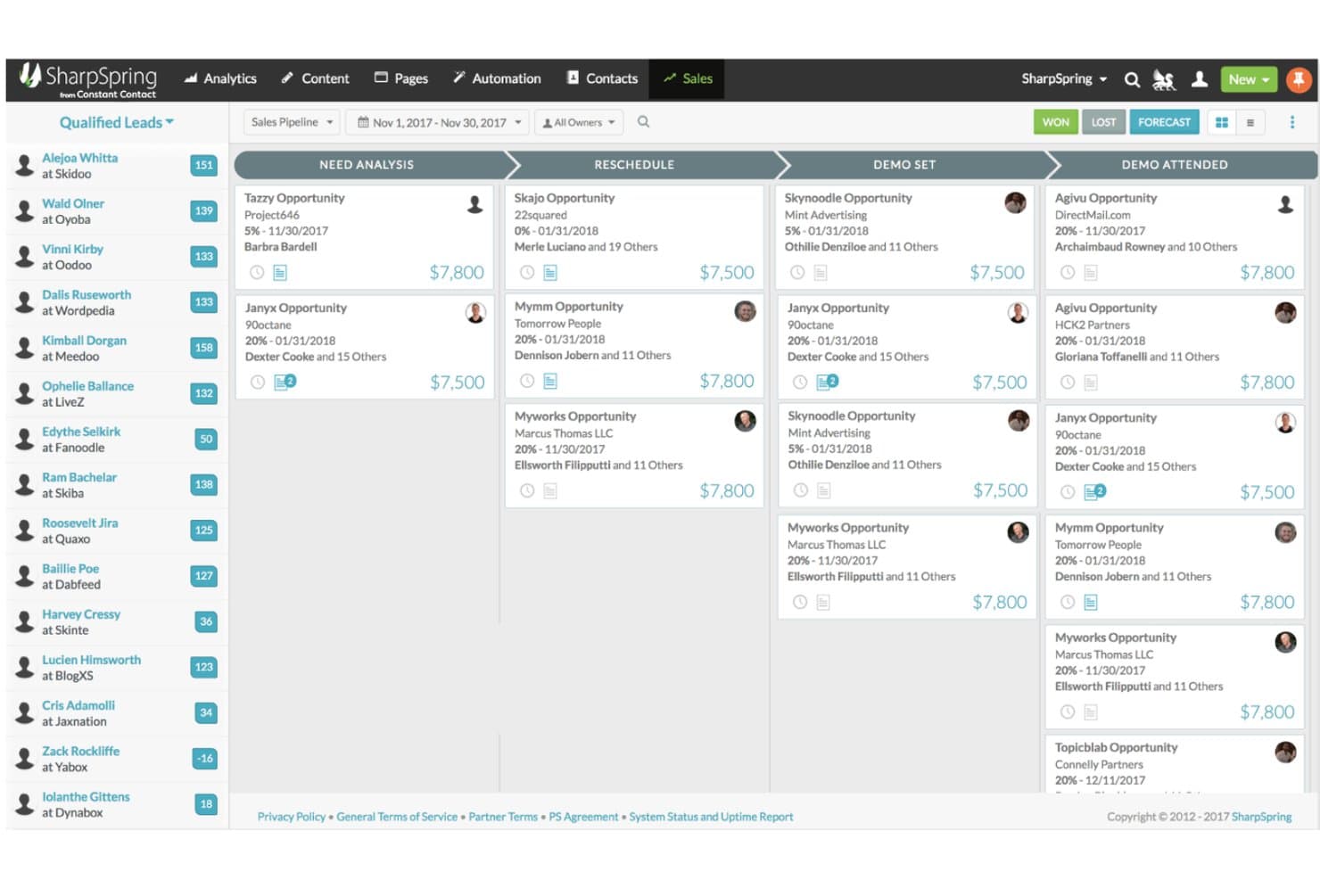Open the Privacy Policy link in the footer
The width and height of the screenshot is (1320, 880).
coord(292,817)
